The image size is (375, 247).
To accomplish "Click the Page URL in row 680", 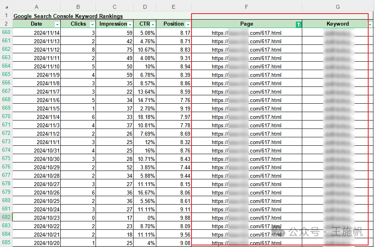I will pos(247,201).
